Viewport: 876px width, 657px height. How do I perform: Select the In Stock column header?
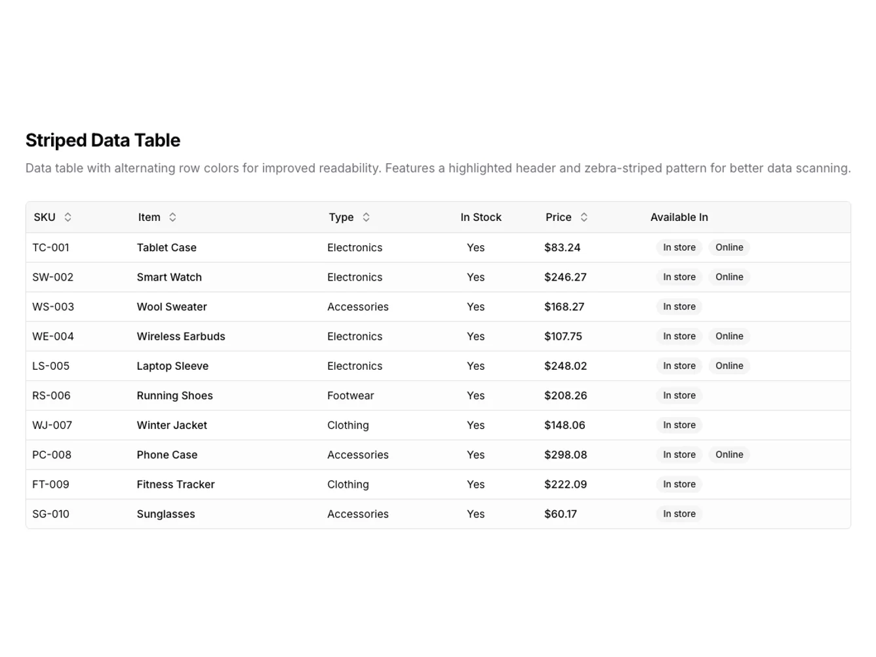[481, 217]
